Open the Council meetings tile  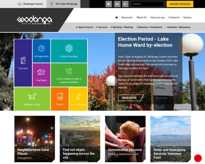[x=69, y=51]
